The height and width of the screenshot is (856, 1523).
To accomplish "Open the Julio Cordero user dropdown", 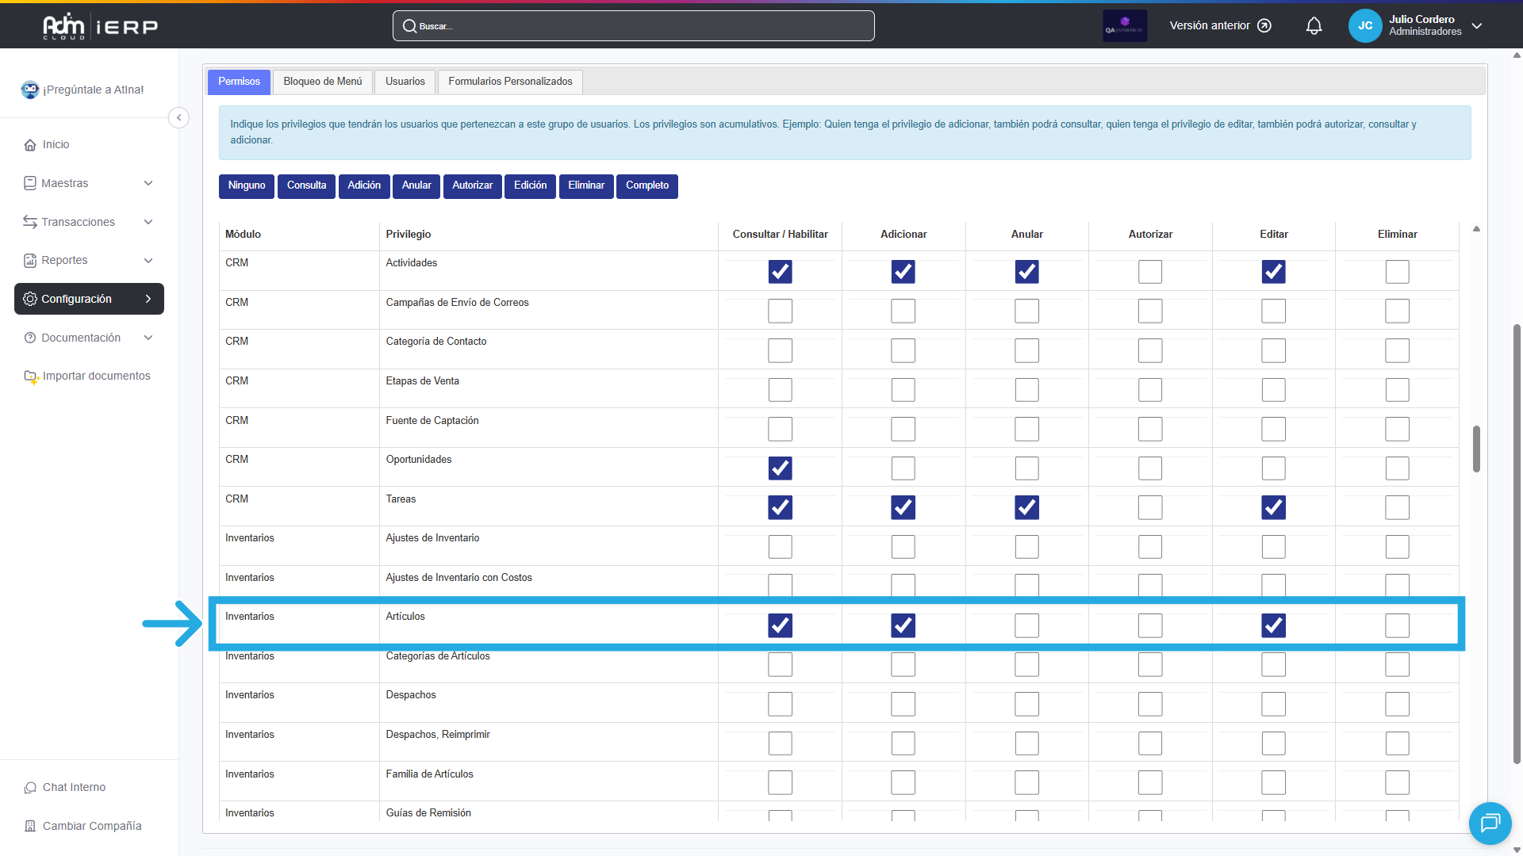I will 1477,25.
